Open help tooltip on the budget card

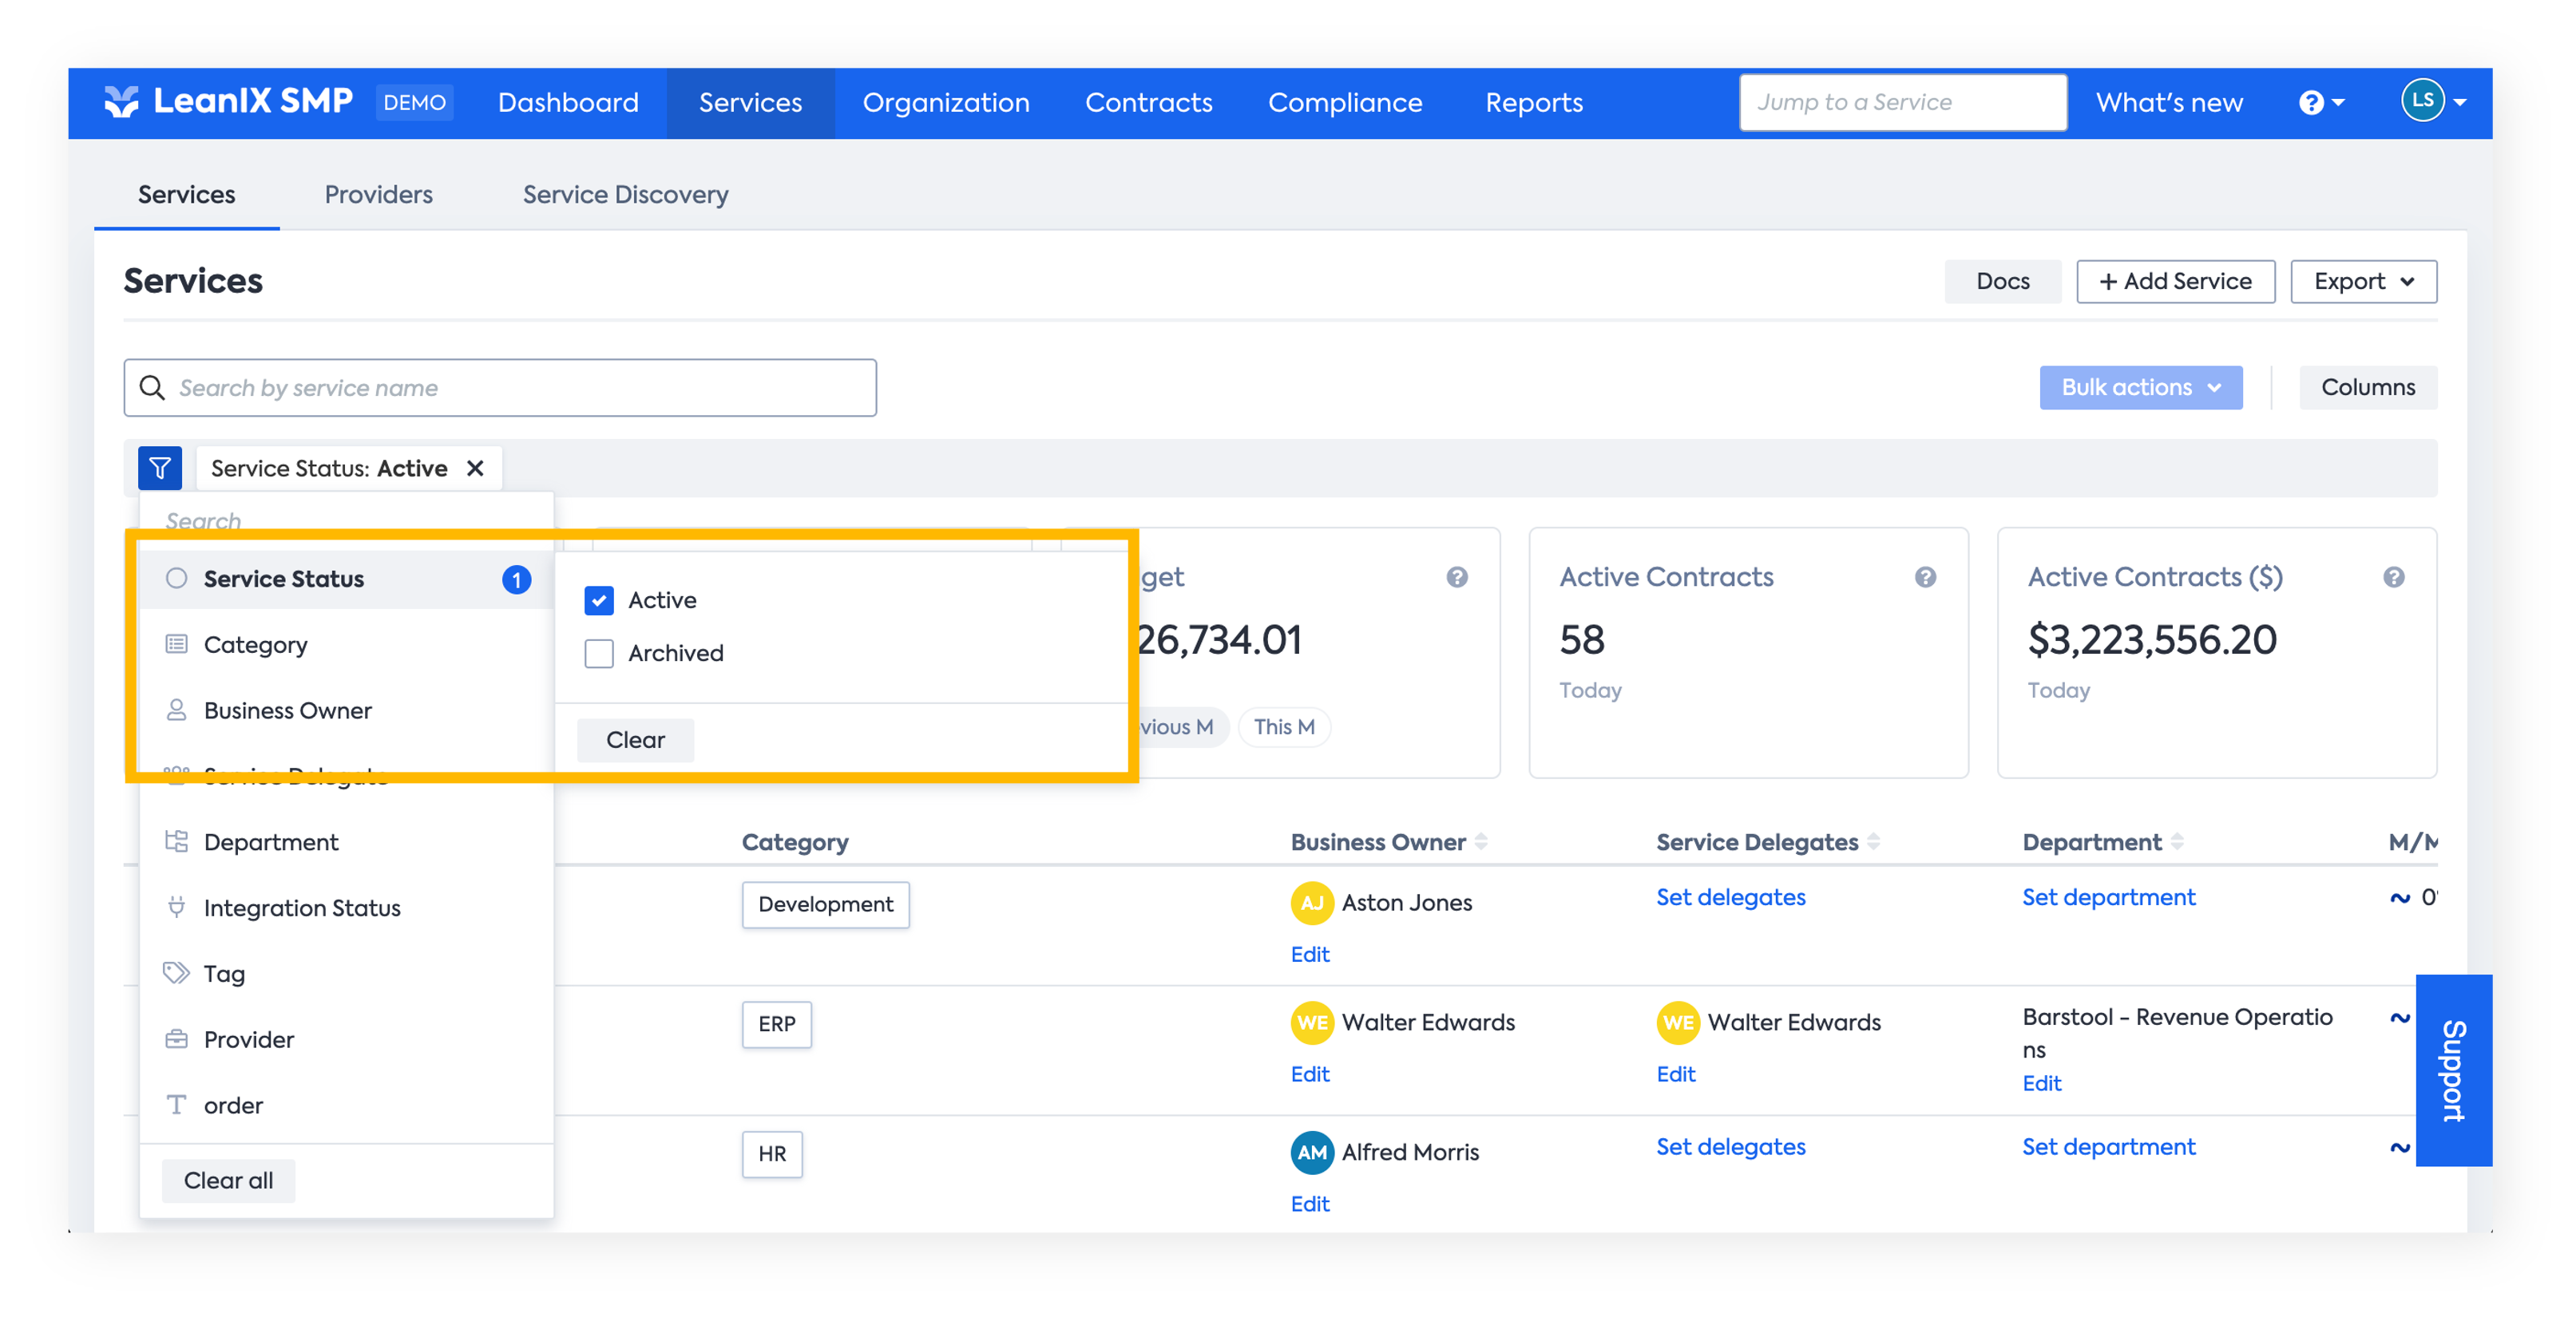coord(1457,576)
